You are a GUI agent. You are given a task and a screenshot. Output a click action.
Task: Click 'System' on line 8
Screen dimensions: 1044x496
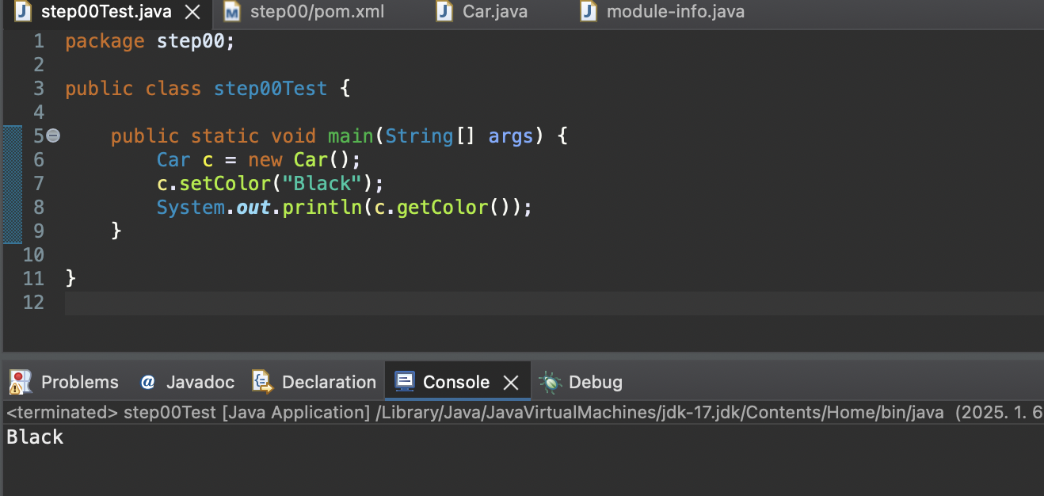[x=191, y=208]
